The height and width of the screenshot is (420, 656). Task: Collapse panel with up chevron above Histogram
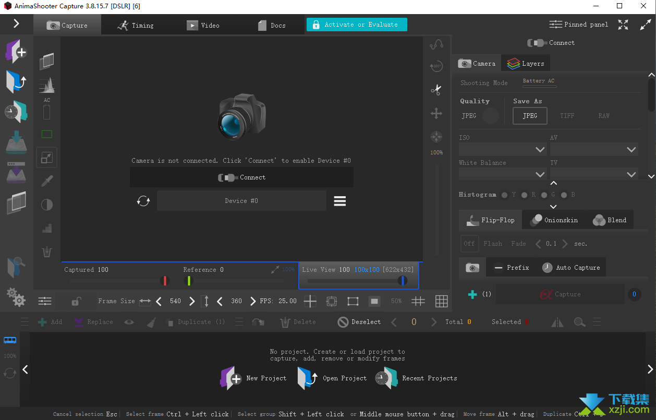pyautogui.click(x=554, y=183)
